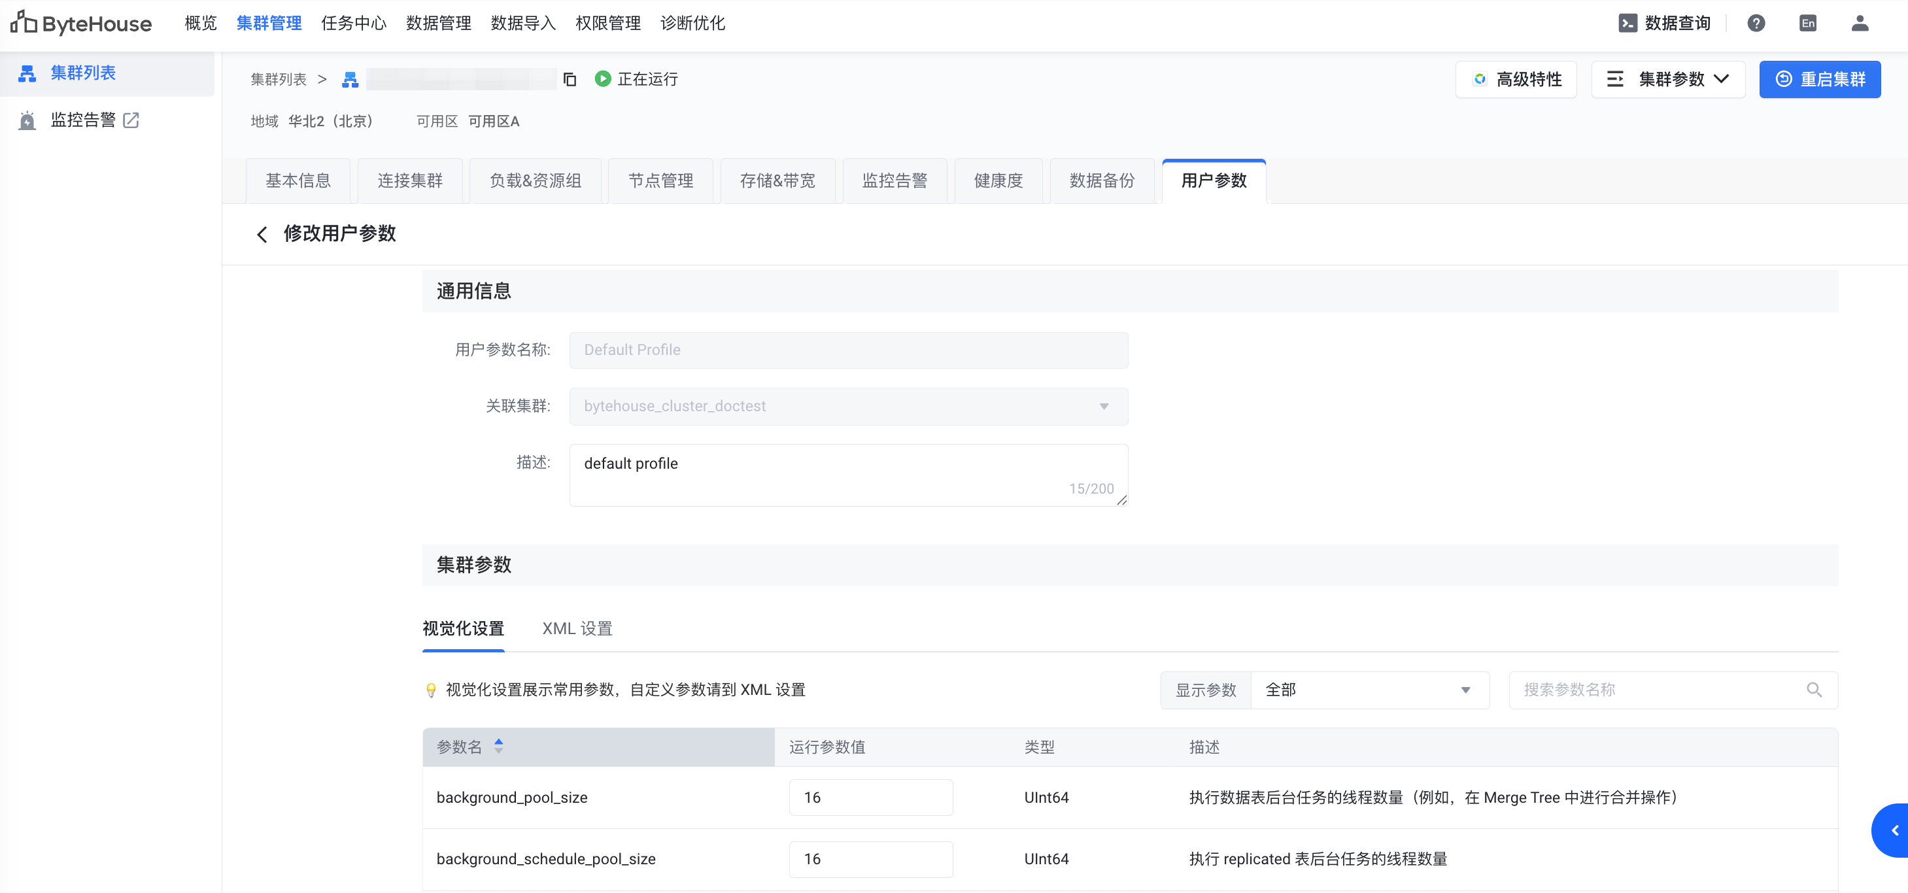
Task: Switch language with the En icon
Action: 1807,23
